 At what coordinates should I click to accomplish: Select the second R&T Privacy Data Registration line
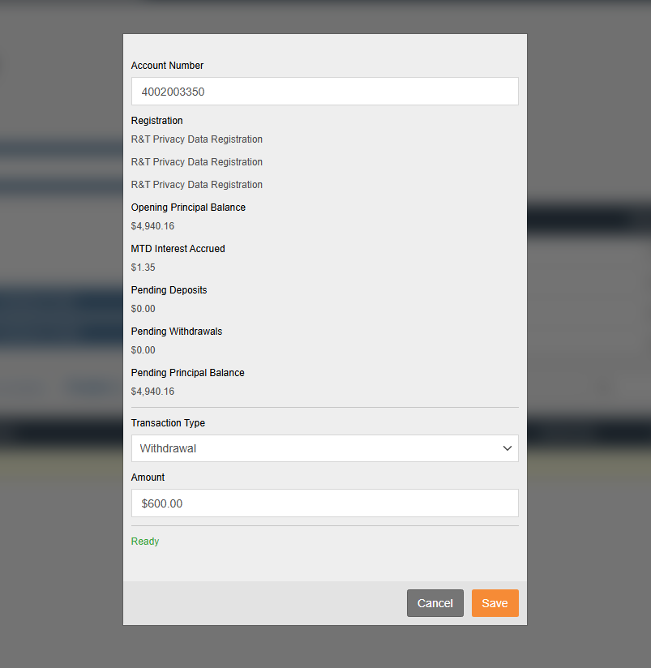(196, 162)
